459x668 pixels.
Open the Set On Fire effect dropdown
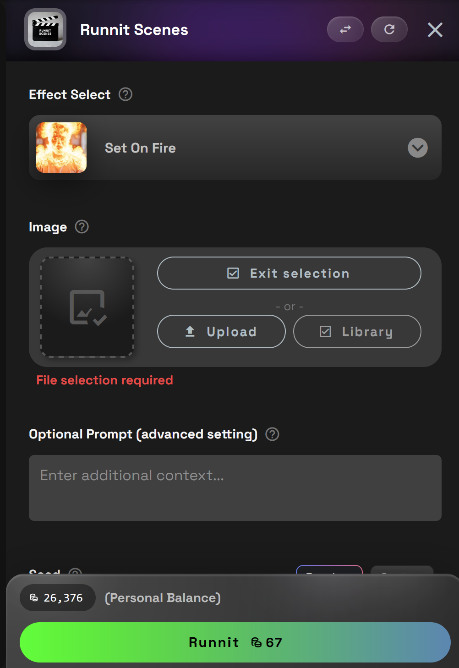click(235, 148)
